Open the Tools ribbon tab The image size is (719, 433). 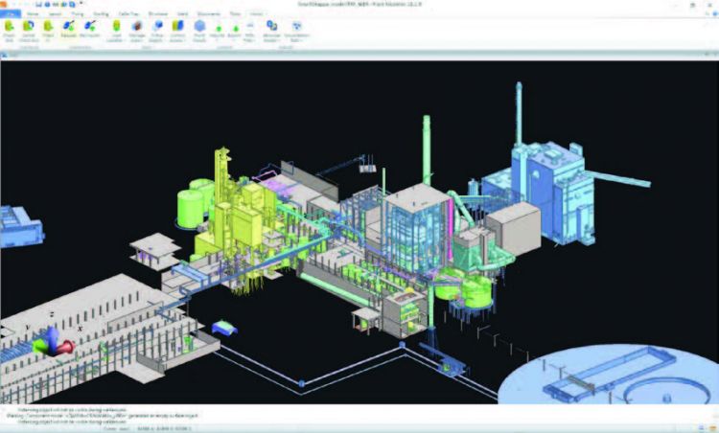[x=235, y=13]
